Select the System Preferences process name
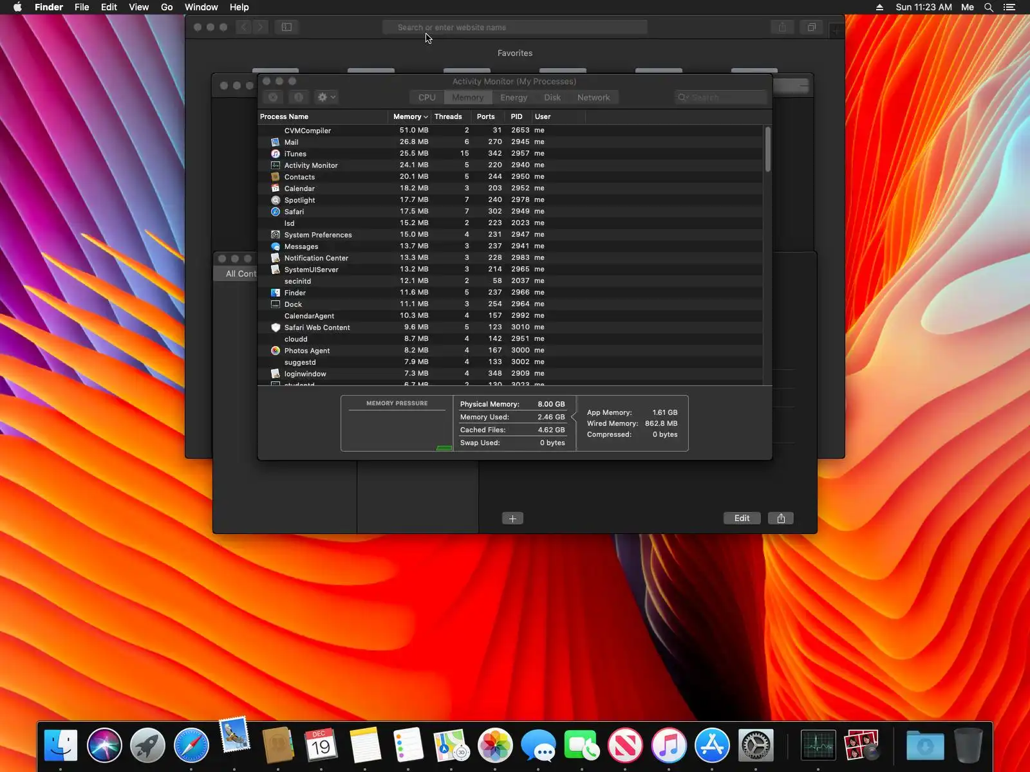This screenshot has width=1030, height=772. coord(318,235)
